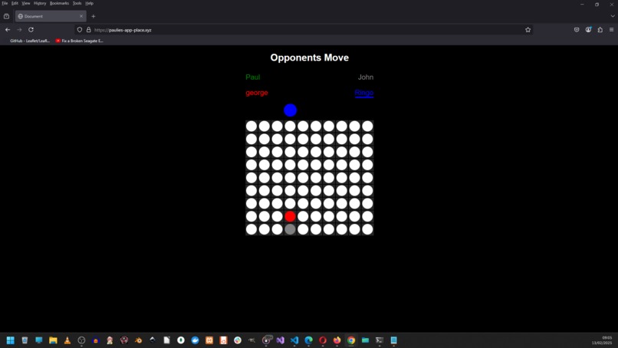Screen dimensions: 618x348
Task: Select the Ringo player link
Action: coord(363,93)
